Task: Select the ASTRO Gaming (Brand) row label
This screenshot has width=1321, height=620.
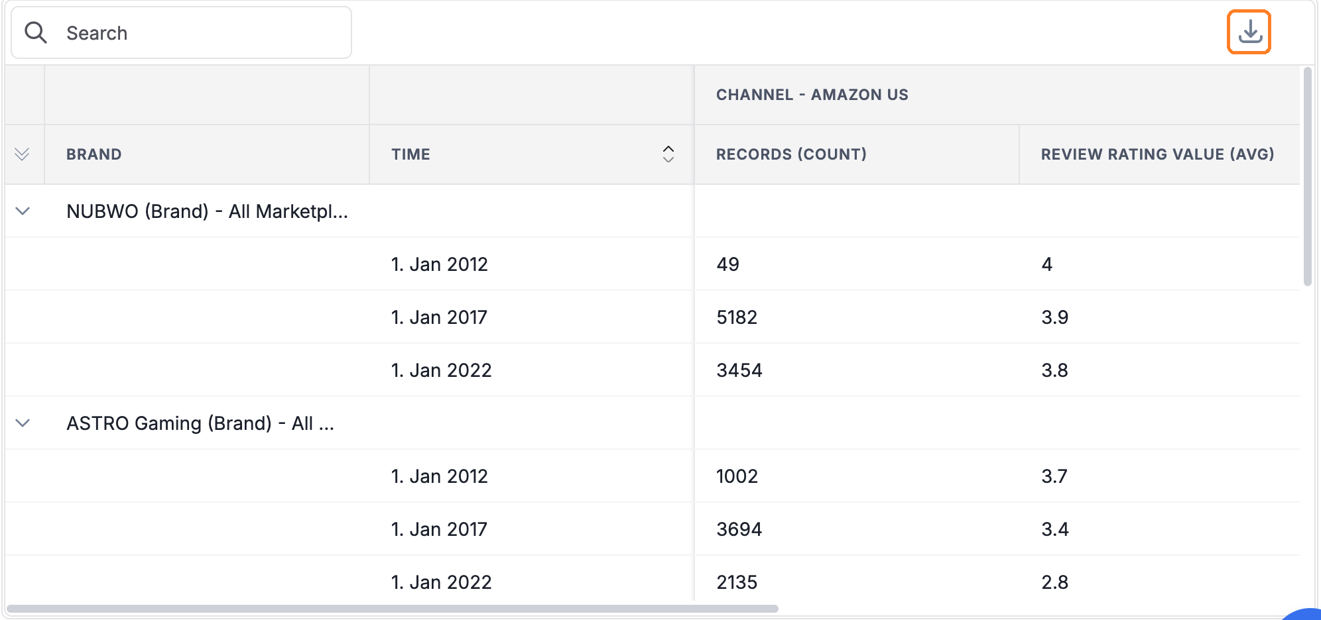Action: point(200,423)
